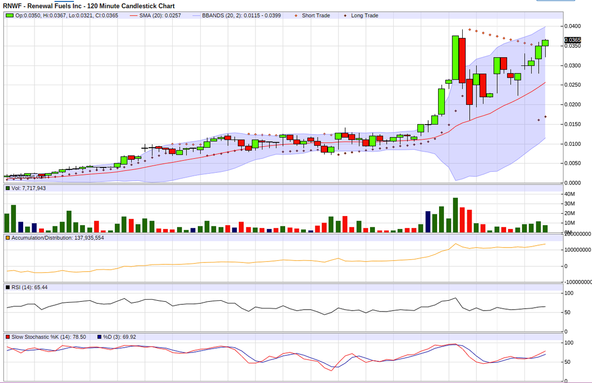Select the green Vol panel indicator icon
This screenshot has height=383, width=592.
point(7,188)
